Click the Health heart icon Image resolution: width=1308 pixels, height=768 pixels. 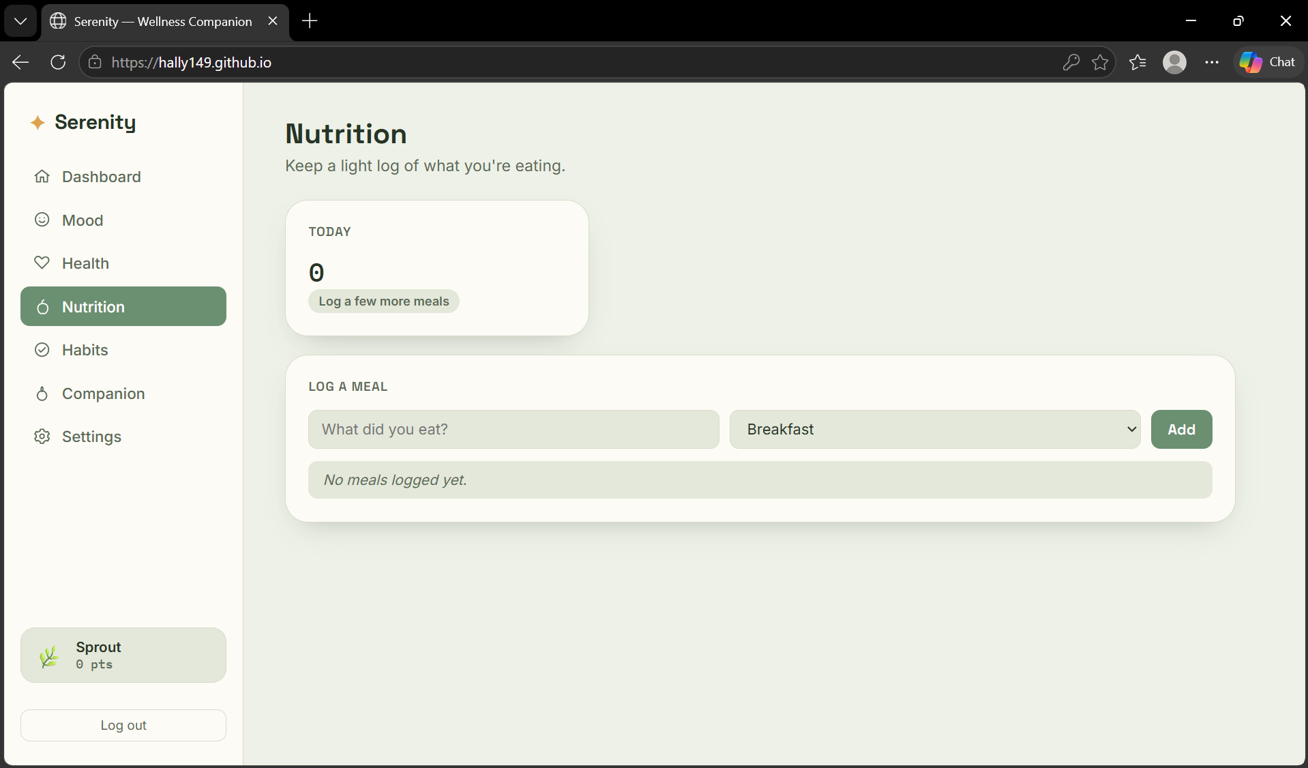click(x=42, y=263)
